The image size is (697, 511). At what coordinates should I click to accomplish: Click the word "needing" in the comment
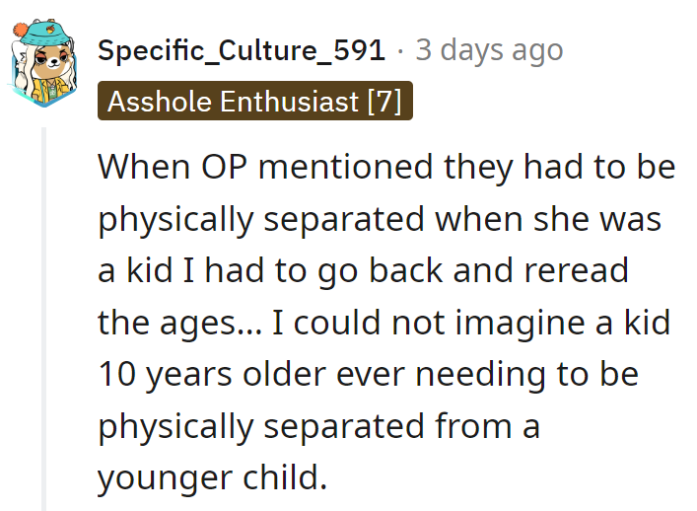496,374
